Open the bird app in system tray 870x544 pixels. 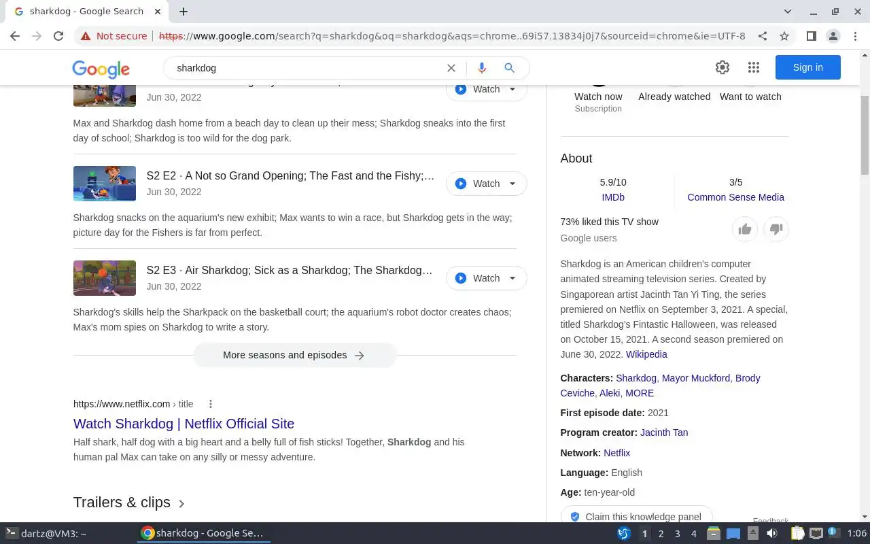[x=624, y=534]
